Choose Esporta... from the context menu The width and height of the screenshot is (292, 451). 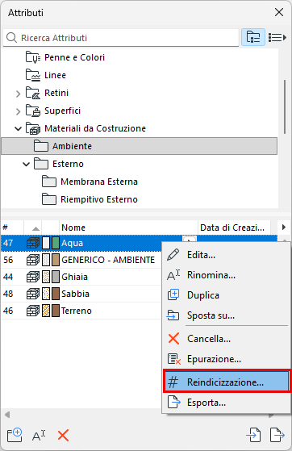226,403
